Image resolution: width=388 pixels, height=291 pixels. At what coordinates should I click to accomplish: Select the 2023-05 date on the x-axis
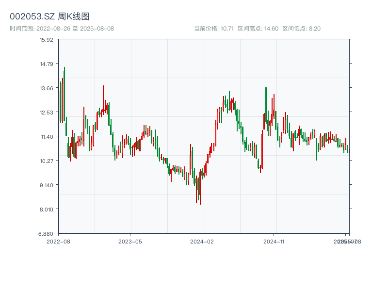[130, 241]
